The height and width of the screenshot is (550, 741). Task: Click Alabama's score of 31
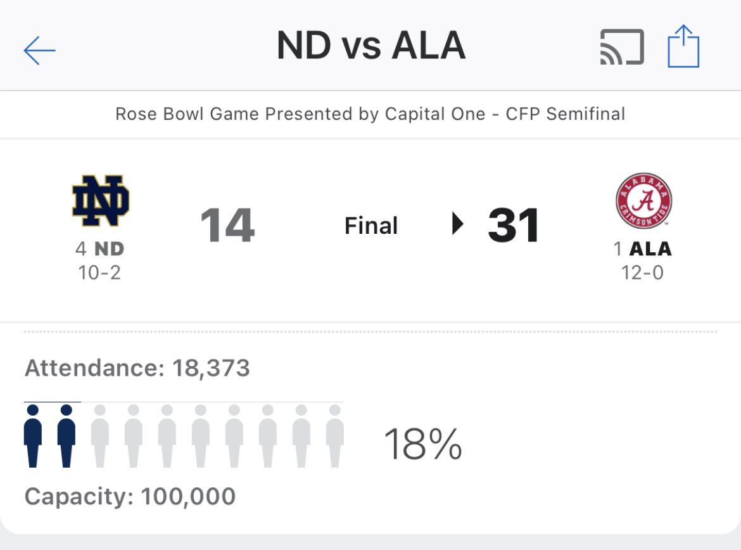[x=514, y=225]
